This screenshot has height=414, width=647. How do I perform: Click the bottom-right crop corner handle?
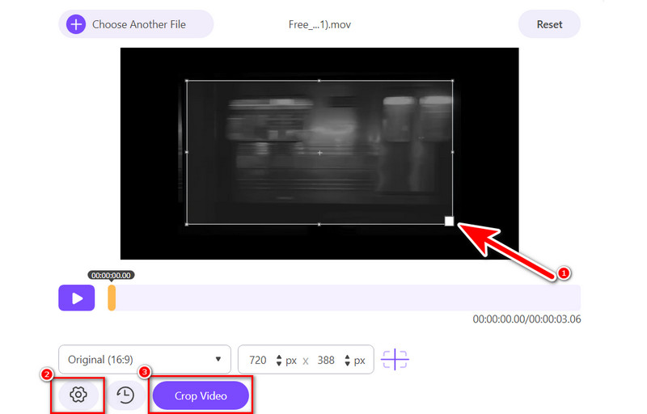[x=450, y=221]
